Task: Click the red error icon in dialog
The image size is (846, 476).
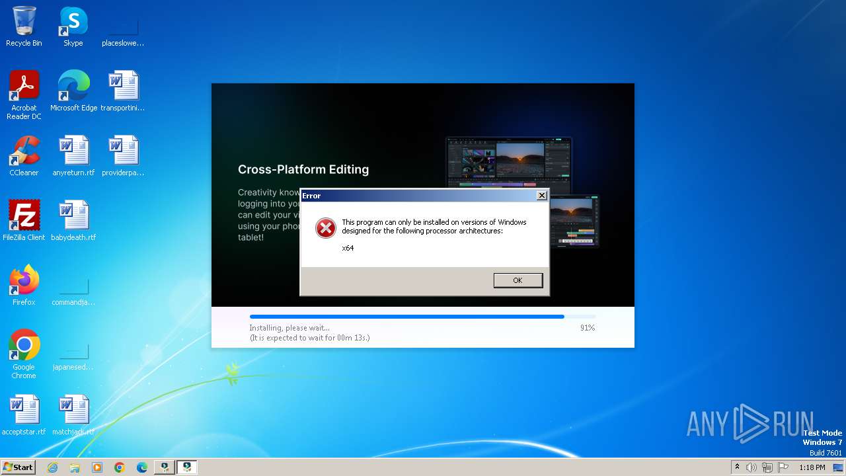Action: (325, 228)
